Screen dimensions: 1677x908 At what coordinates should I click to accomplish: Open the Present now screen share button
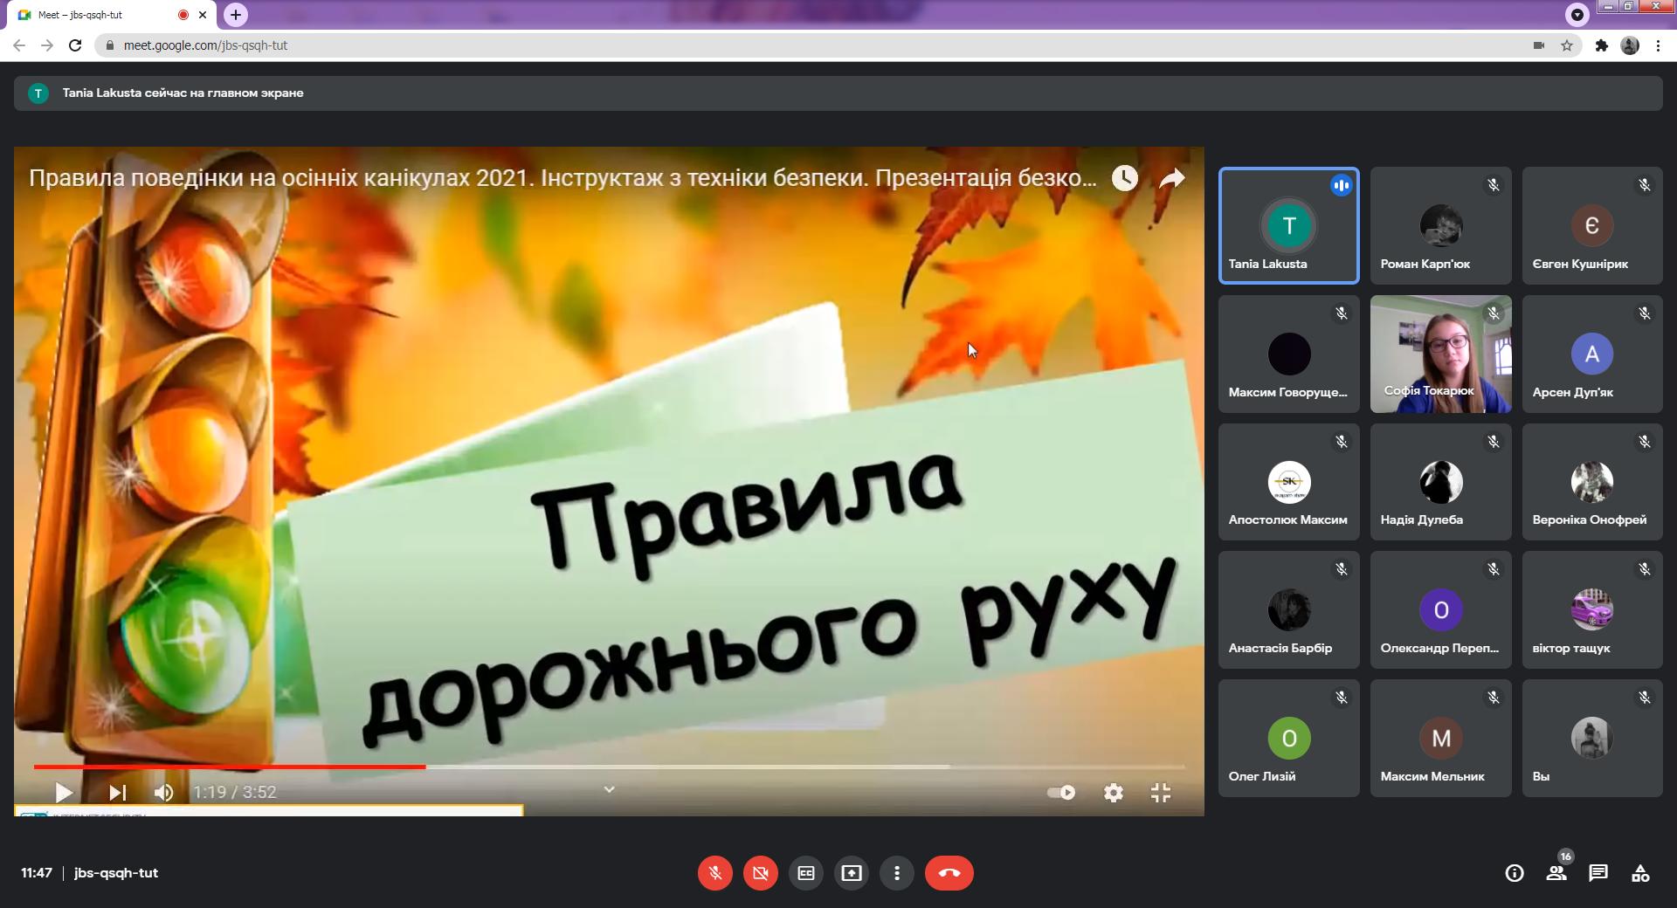(851, 873)
